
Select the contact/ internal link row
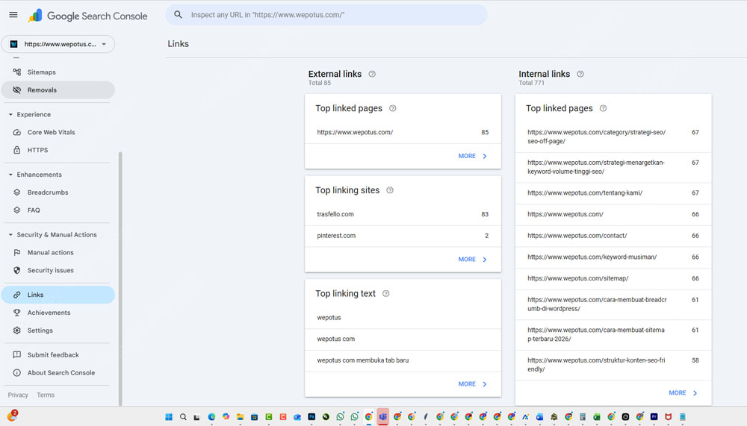pyautogui.click(x=613, y=236)
